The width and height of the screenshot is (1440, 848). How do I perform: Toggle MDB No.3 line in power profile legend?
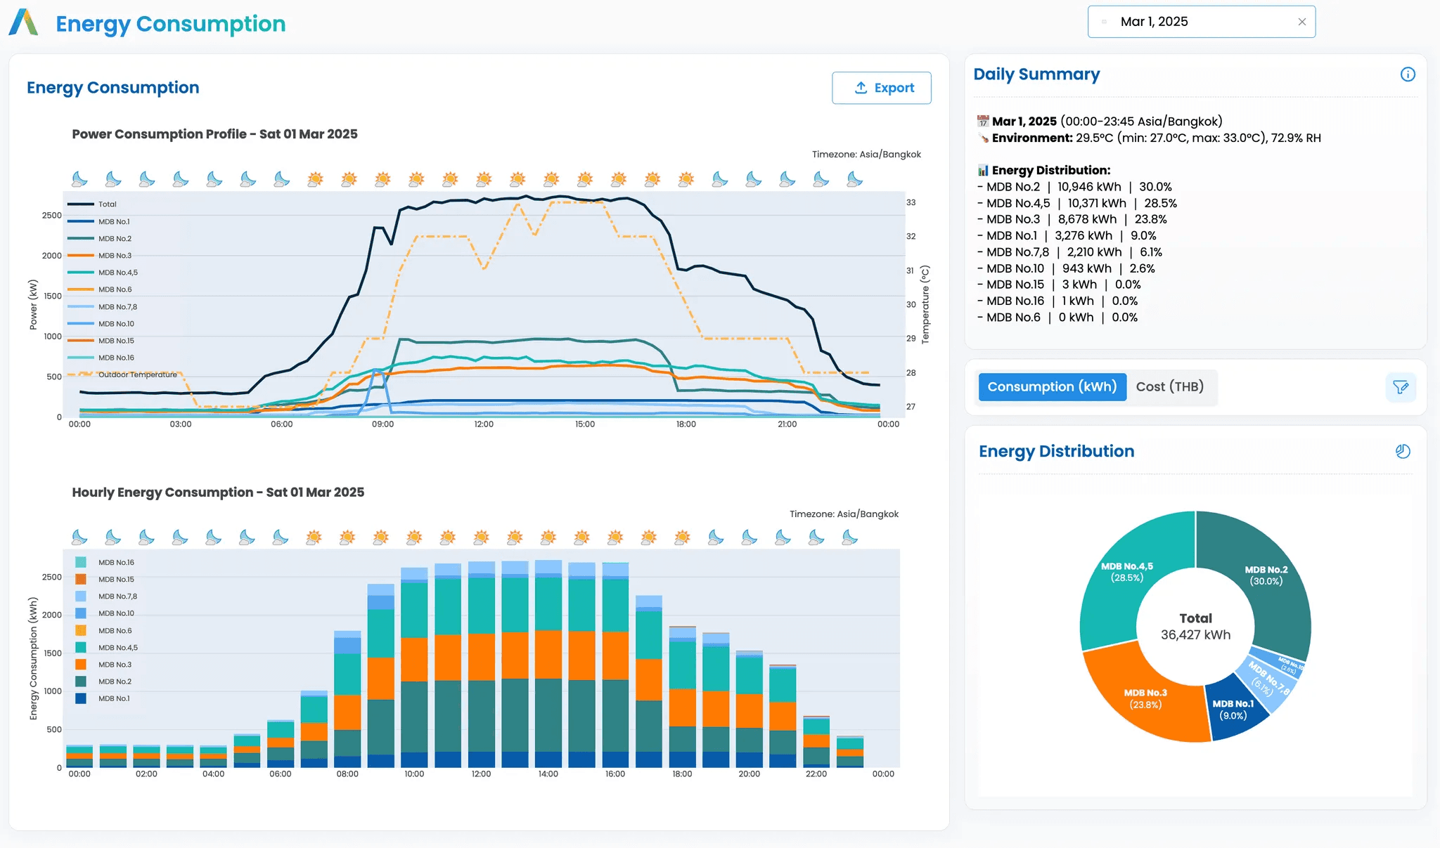click(99, 256)
